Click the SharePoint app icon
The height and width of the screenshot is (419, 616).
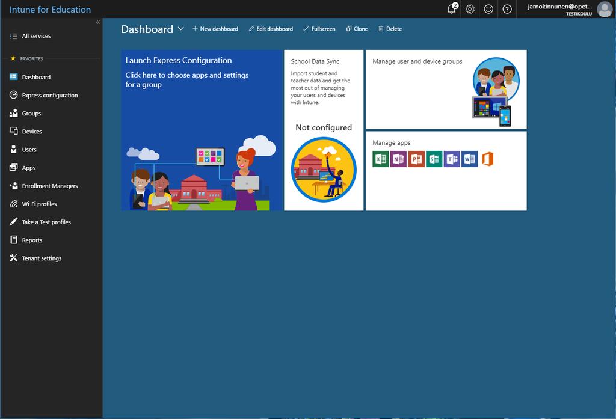434,159
